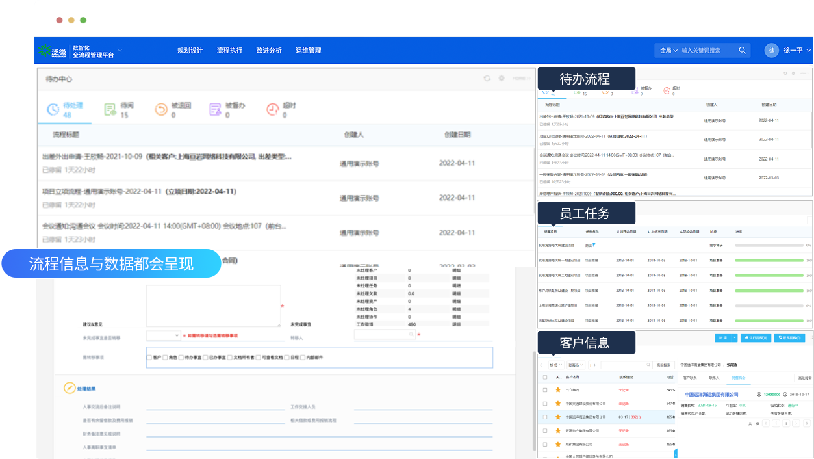Viewport: 814px width, 459px height.
Task: Open the gear settings icon in 待办中心 header
Action: click(502, 79)
